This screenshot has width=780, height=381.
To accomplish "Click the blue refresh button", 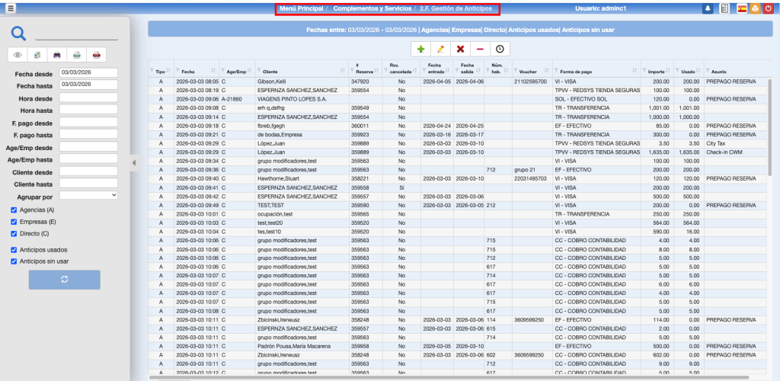I will (x=64, y=280).
